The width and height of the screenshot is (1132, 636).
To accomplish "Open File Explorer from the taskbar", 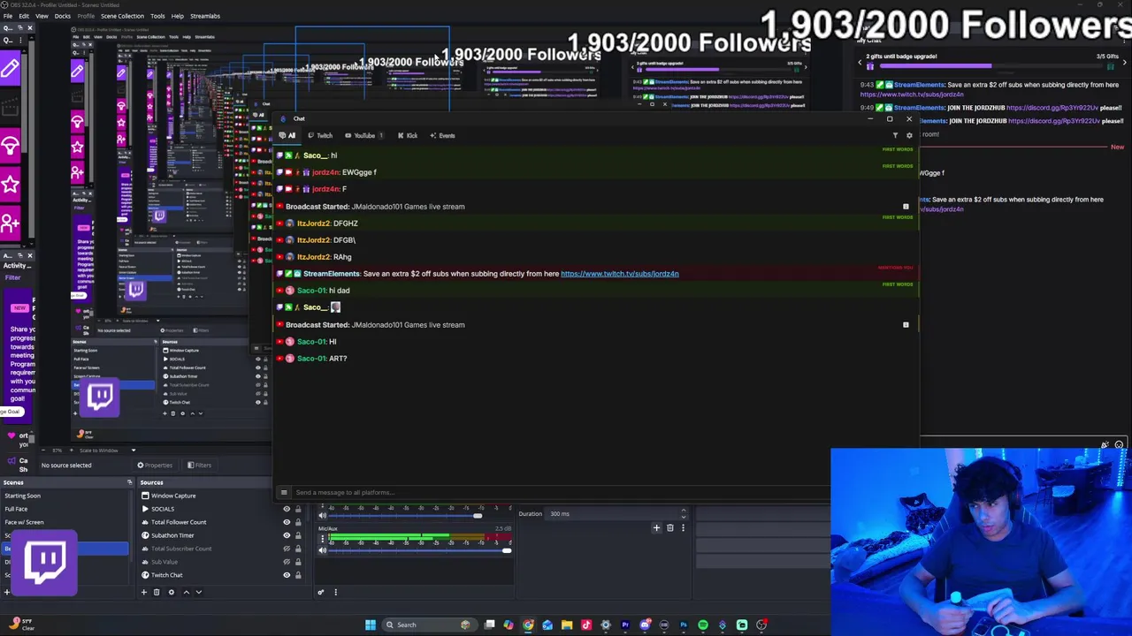I will click(x=567, y=625).
